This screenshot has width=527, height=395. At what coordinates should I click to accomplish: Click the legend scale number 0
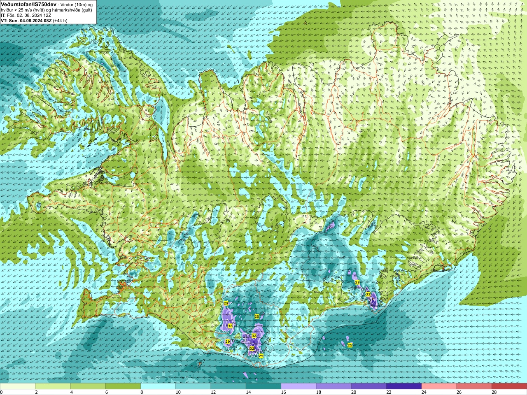[2, 393]
